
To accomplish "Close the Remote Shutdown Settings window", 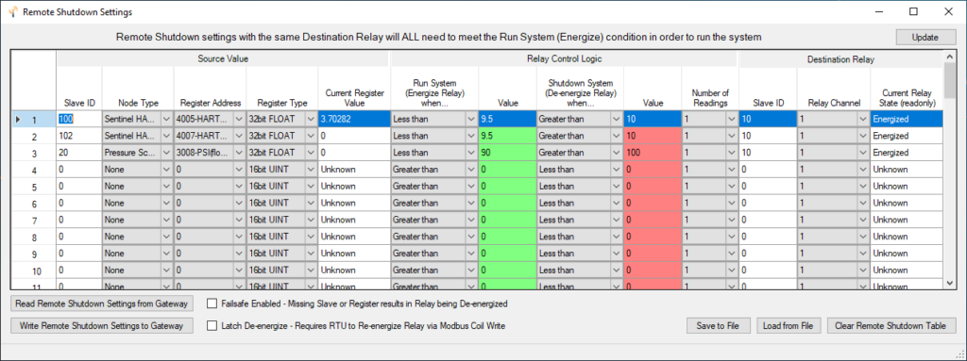I will (948, 11).
